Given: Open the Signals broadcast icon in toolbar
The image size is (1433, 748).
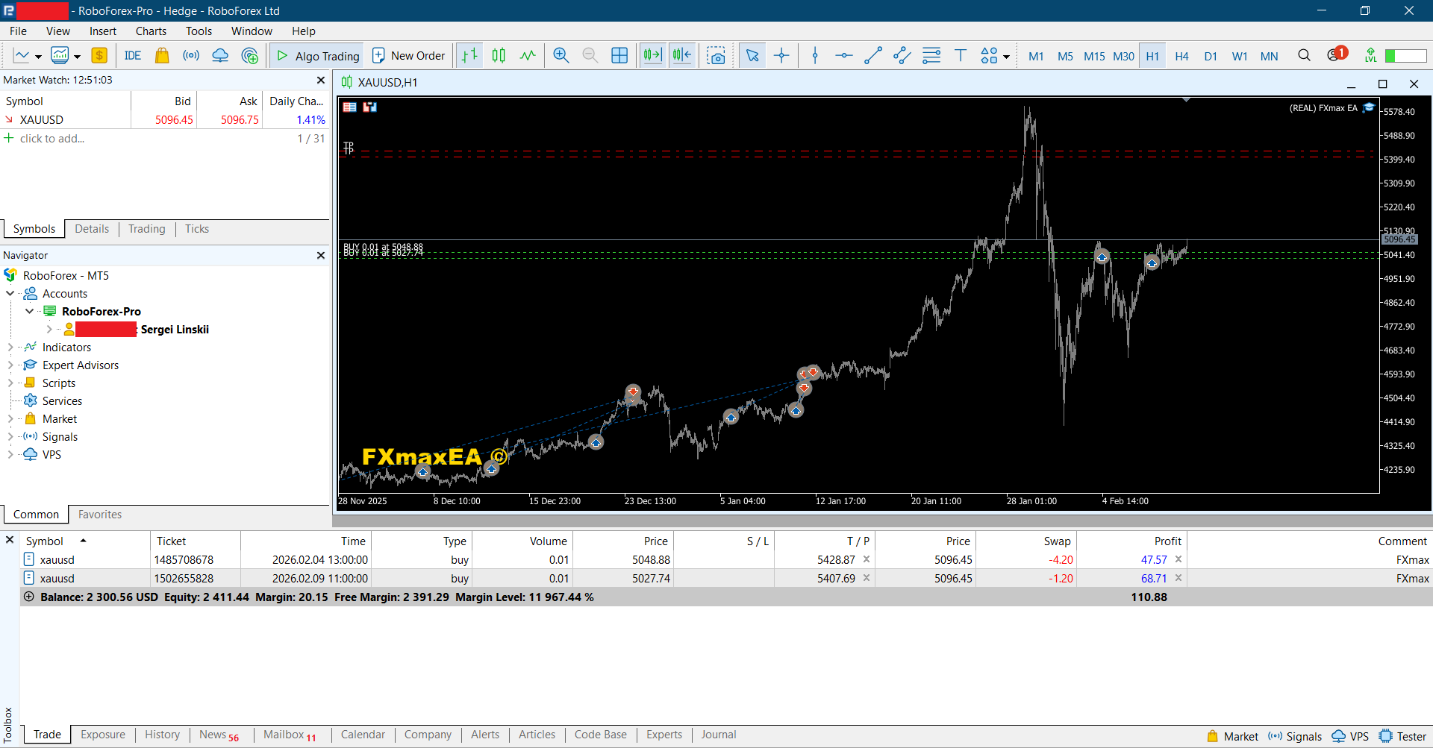Looking at the screenshot, I should [x=191, y=55].
